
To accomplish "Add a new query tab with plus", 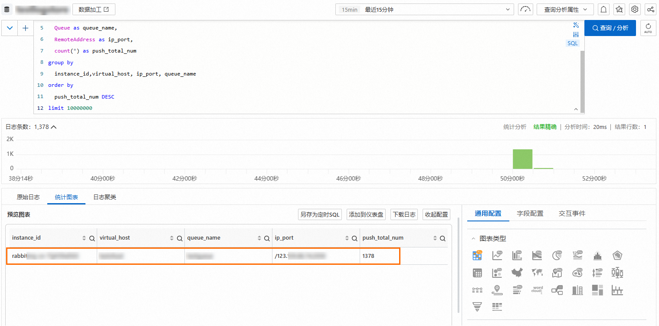I will pos(26,28).
